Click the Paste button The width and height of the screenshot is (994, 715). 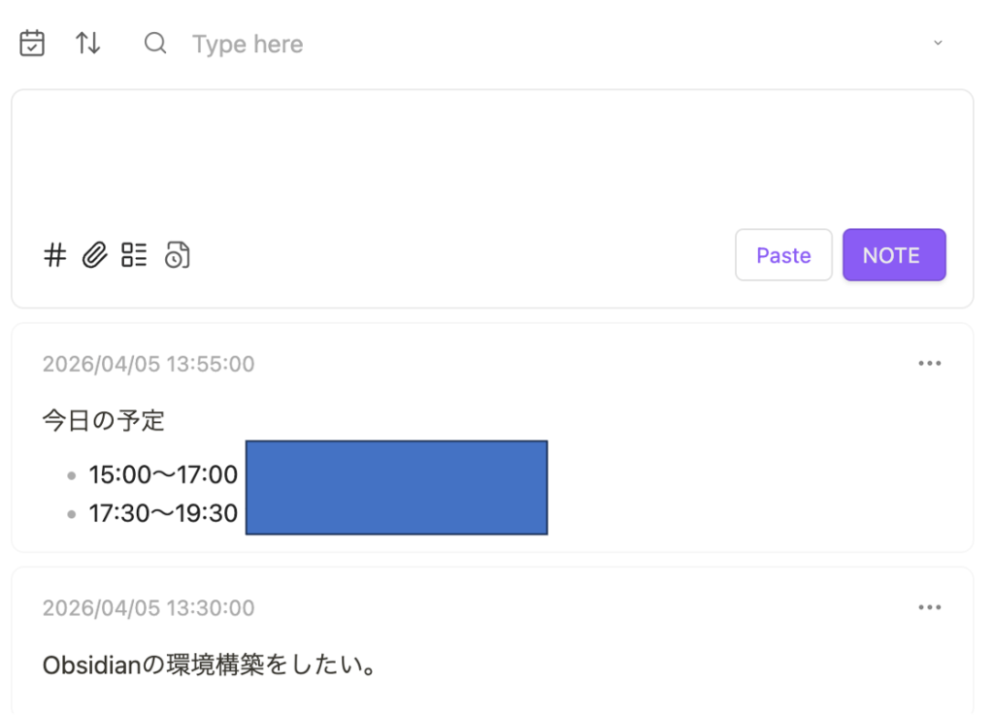click(783, 255)
